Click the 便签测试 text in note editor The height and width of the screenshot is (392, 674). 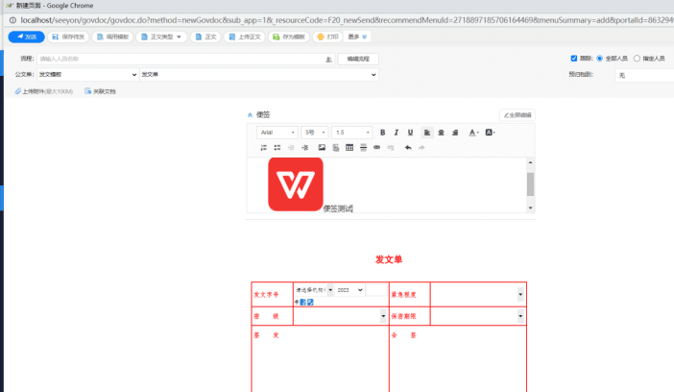click(338, 208)
